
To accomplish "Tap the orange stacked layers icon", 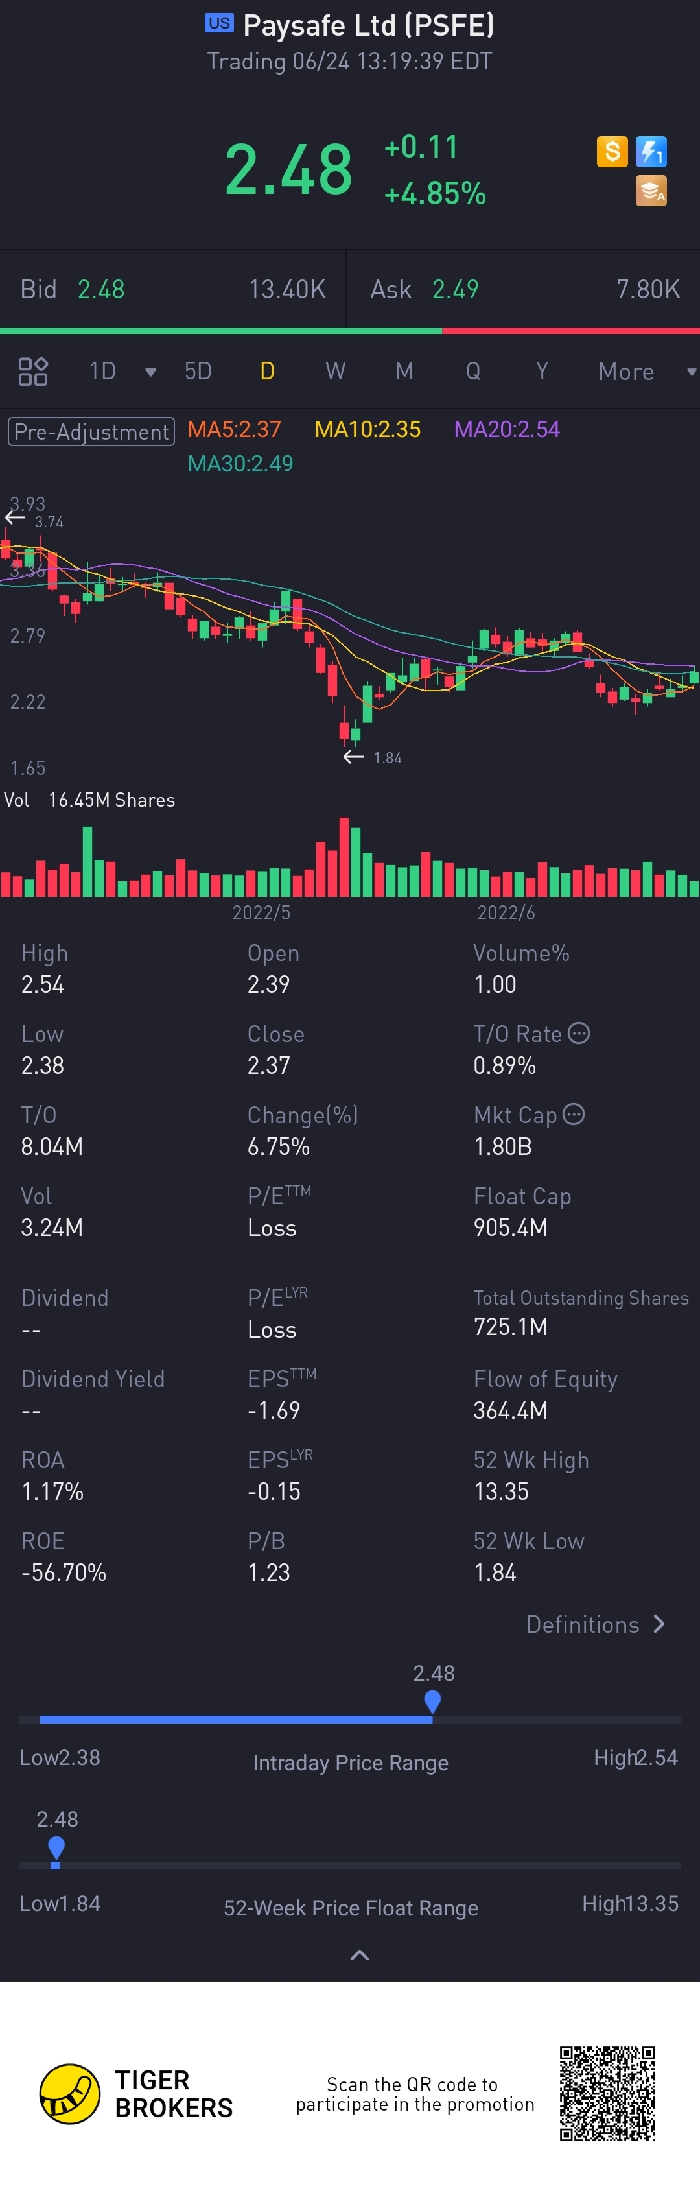I will point(651,191).
